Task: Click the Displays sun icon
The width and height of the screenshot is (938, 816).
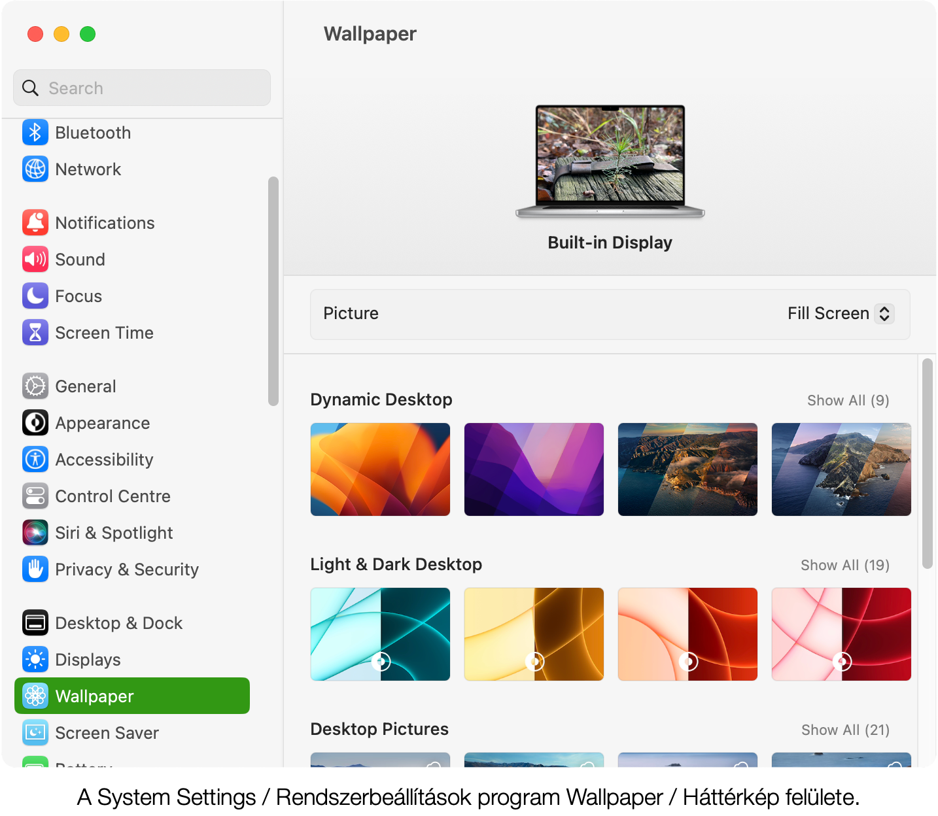Action: tap(35, 659)
